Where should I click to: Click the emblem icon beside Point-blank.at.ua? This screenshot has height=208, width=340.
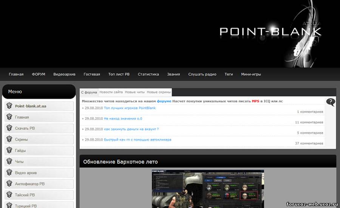pyautogui.click(x=9, y=106)
